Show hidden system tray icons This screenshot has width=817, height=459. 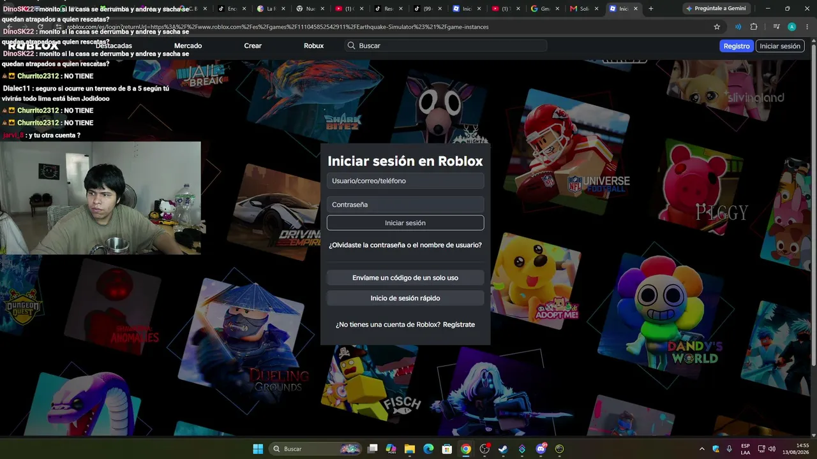702,449
